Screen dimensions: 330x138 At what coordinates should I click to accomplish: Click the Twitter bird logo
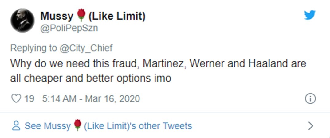pos(310,14)
